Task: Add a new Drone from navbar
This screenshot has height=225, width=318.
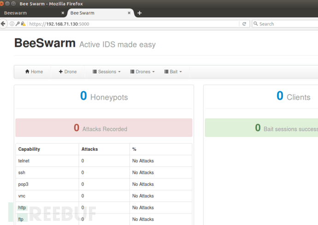Action: pyautogui.click(x=68, y=71)
